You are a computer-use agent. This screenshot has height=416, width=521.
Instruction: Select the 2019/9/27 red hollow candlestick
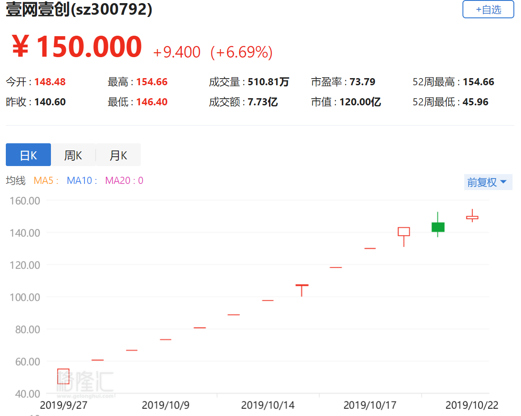pyautogui.click(x=63, y=376)
